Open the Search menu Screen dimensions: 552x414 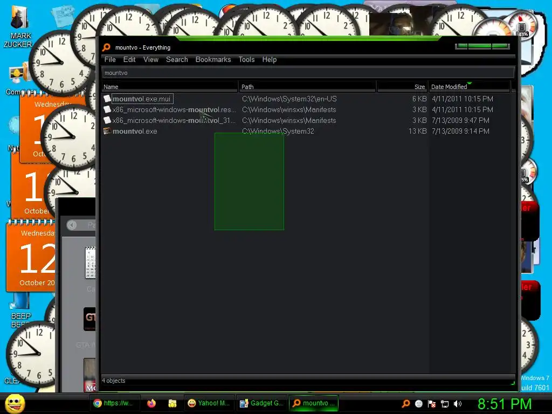pyautogui.click(x=177, y=59)
